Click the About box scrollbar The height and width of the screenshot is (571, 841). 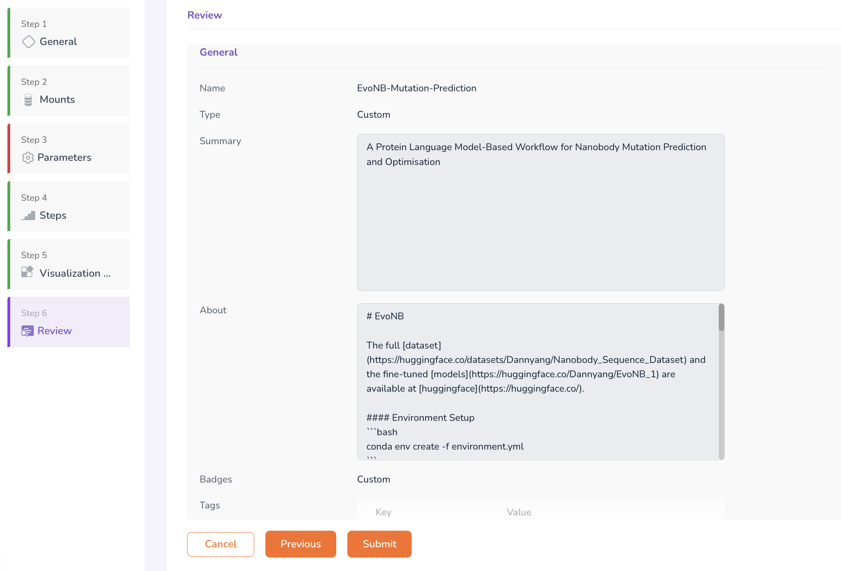[x=721, y=318]
